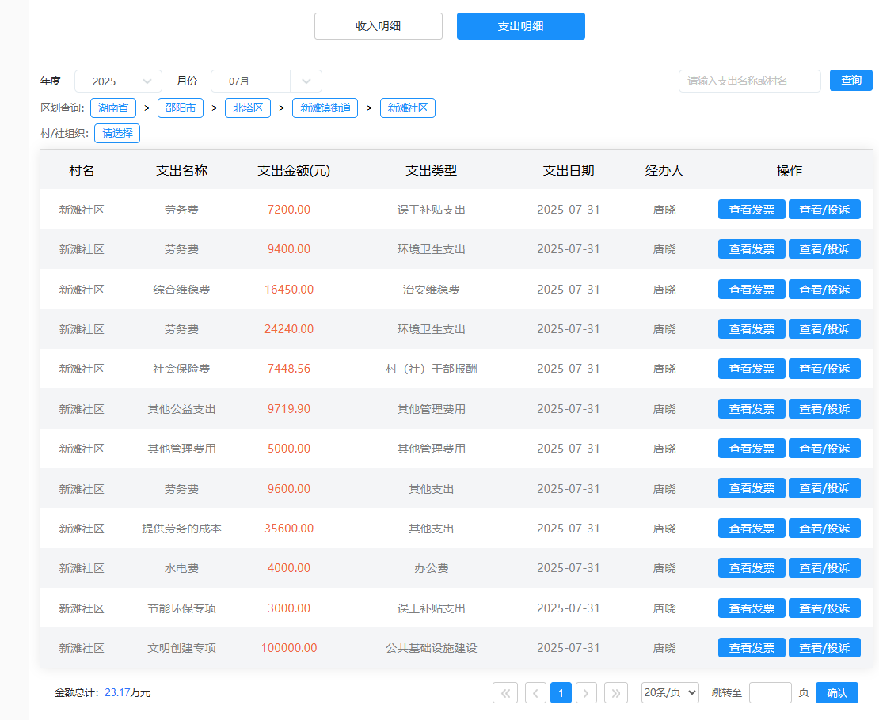Select the 湖南省 region breadcrumb
This screenshot has height=720, width=879.
click(113, 108)
